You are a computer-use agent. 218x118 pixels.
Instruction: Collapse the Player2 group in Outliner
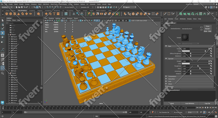pyautogui.click(x=9, y=73)
